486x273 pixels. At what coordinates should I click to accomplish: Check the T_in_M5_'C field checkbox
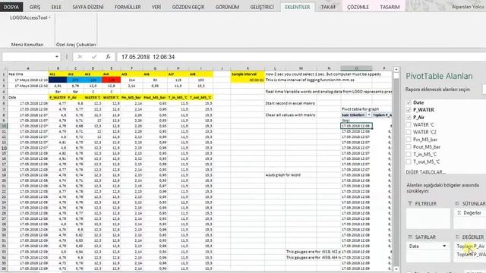[x=409, y=154]
